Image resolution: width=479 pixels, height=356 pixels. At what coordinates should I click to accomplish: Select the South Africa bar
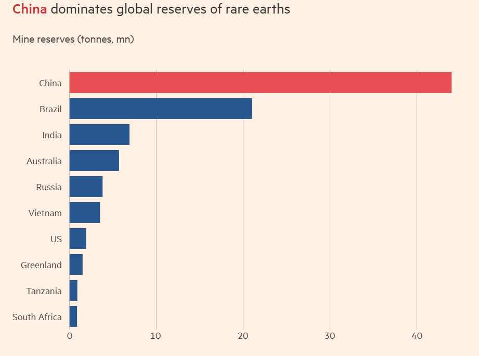point(73,317)
